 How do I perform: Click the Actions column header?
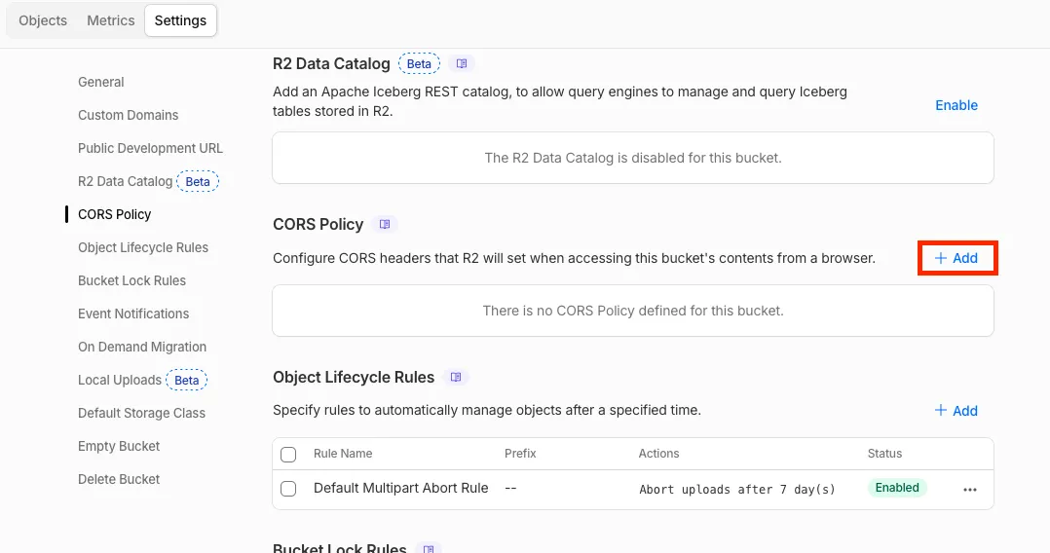coord(658,454)
